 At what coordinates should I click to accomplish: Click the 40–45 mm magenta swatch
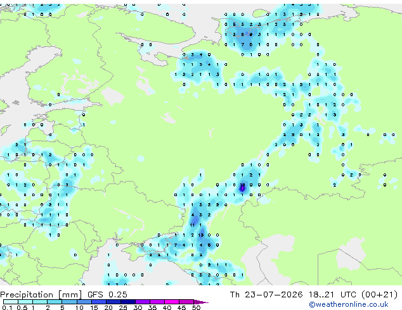pyautogui.click(x=172, y=302)
